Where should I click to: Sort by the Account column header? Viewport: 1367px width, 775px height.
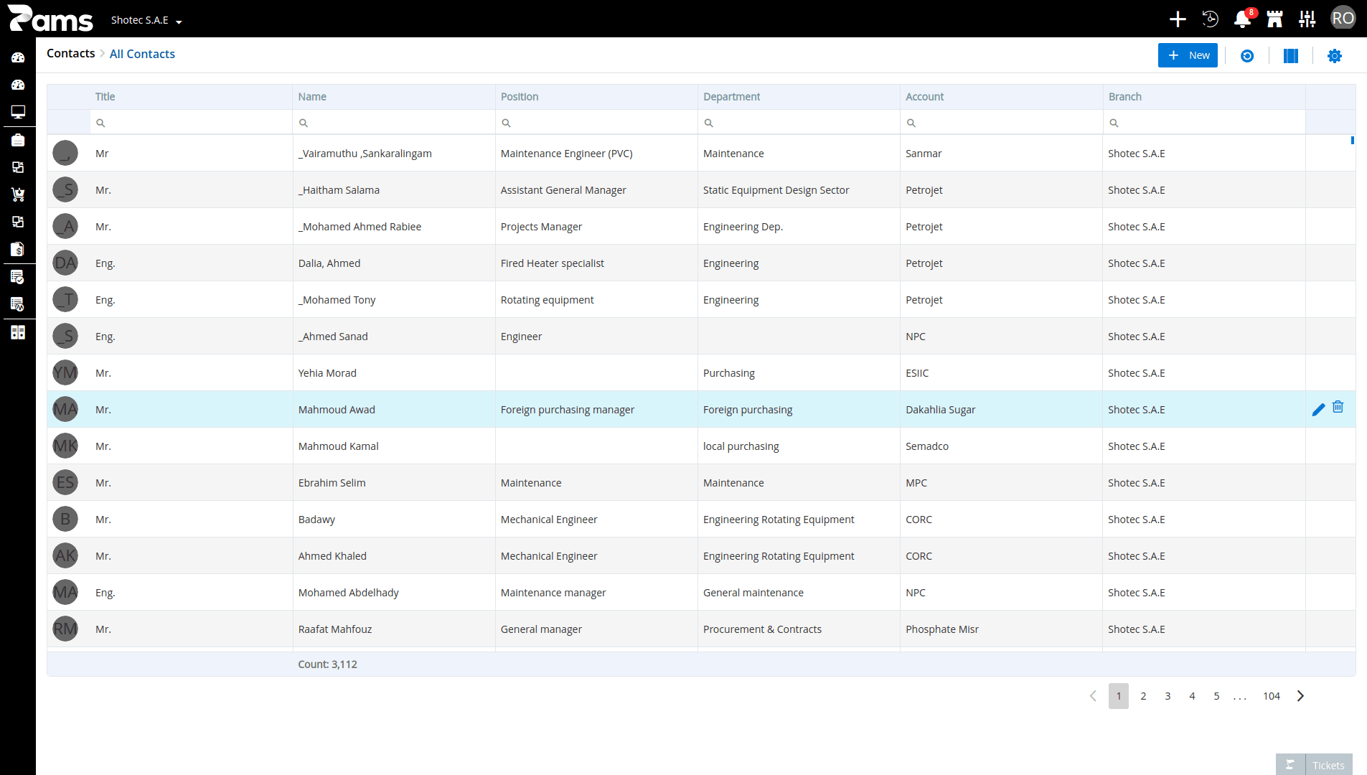pos(1002,97)
